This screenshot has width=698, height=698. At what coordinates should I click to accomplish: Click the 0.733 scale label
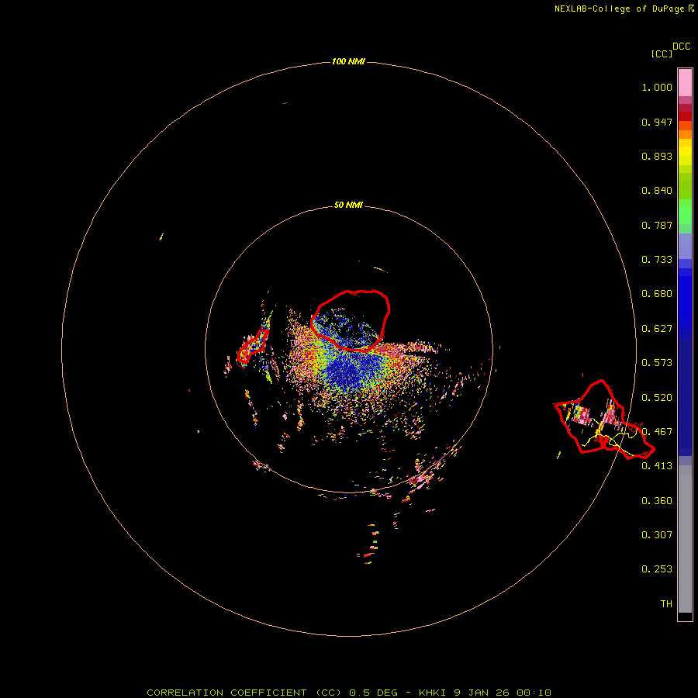click(x=657, y=260)
